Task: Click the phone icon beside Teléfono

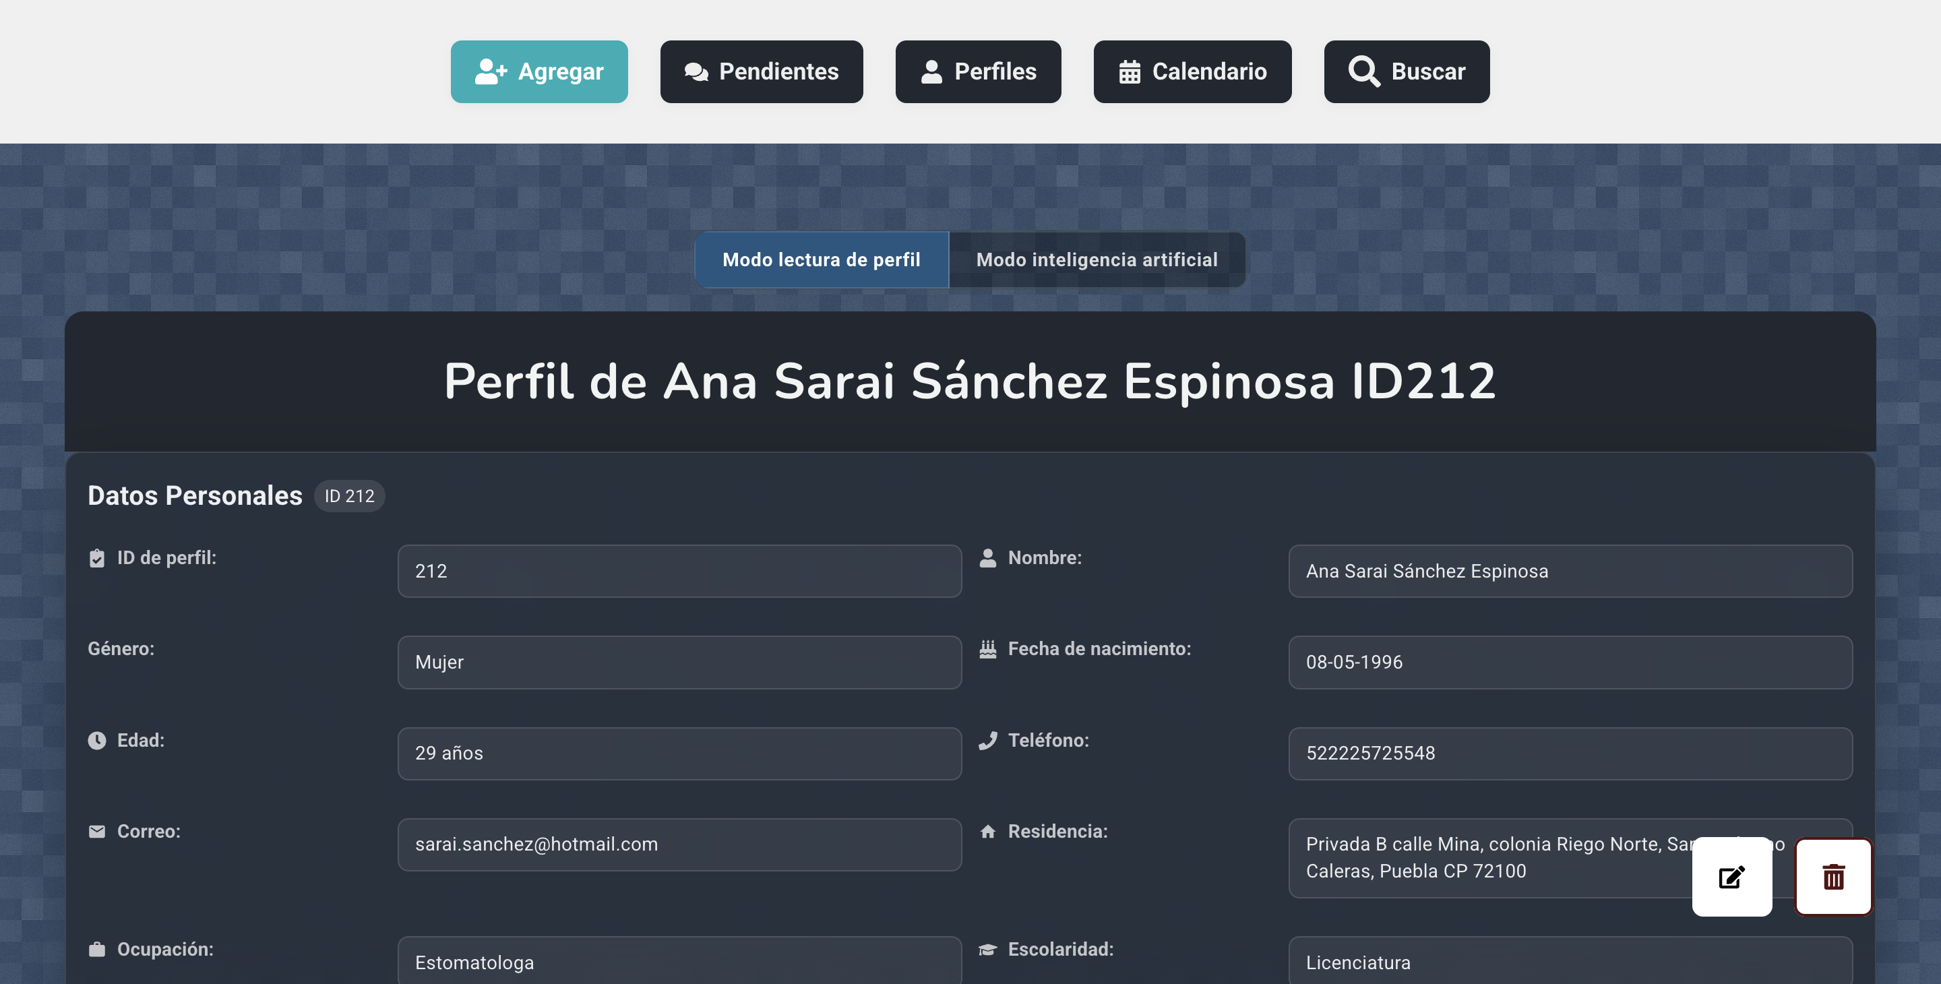Action: 987,741
